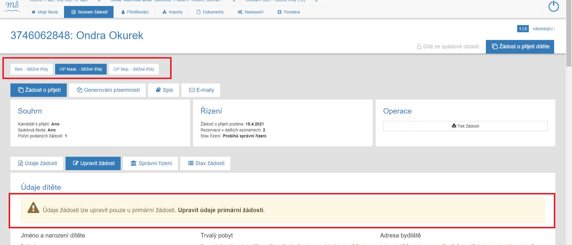Go to the Předškoláci section
Screen dimensions: 572x245
tap(135, 12)
